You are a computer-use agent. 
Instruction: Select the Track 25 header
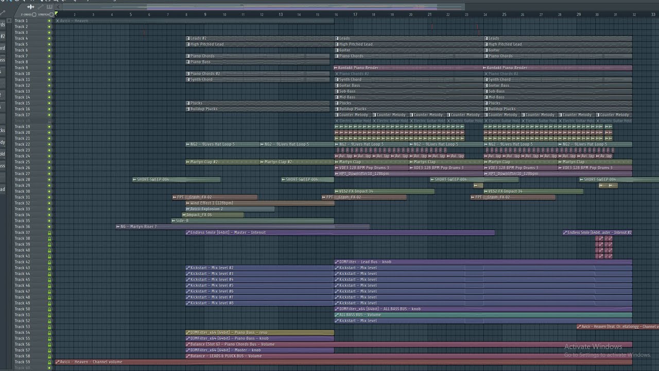coord(30,162)
